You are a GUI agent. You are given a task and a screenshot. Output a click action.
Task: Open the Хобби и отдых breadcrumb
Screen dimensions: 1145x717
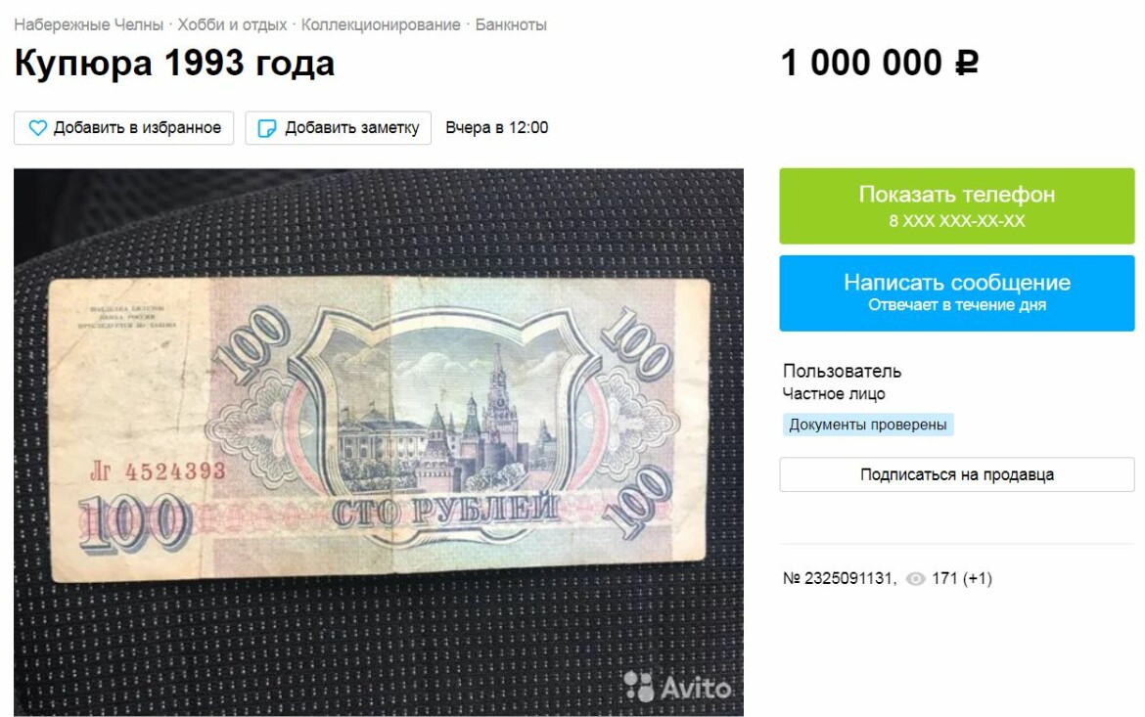(x=232, y=24)
